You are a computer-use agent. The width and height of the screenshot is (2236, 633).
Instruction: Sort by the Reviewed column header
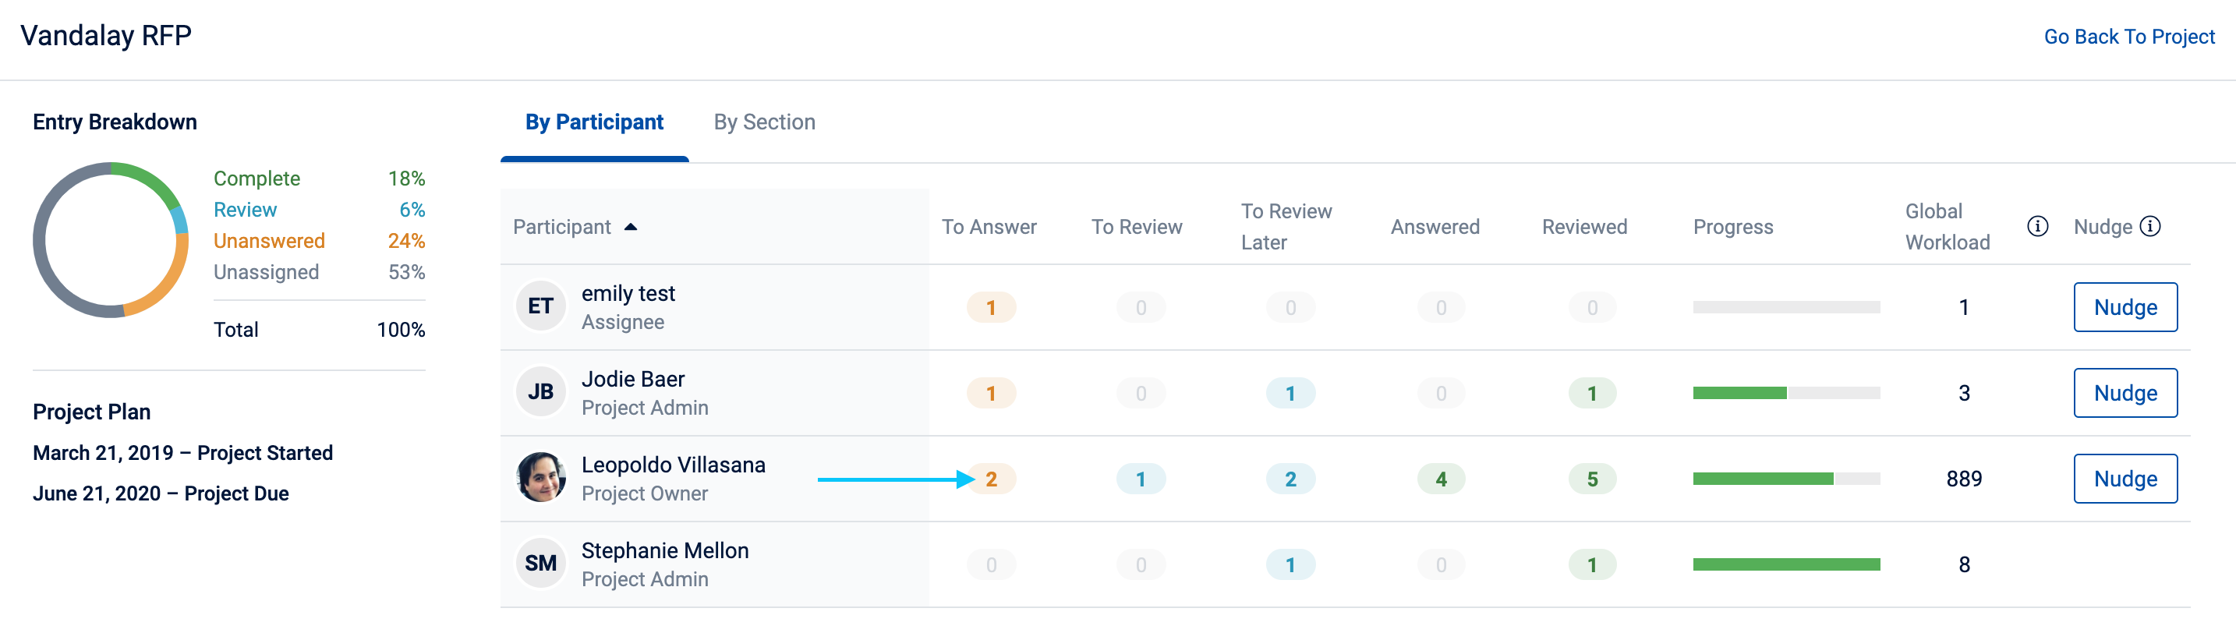tap(1584, 227)
